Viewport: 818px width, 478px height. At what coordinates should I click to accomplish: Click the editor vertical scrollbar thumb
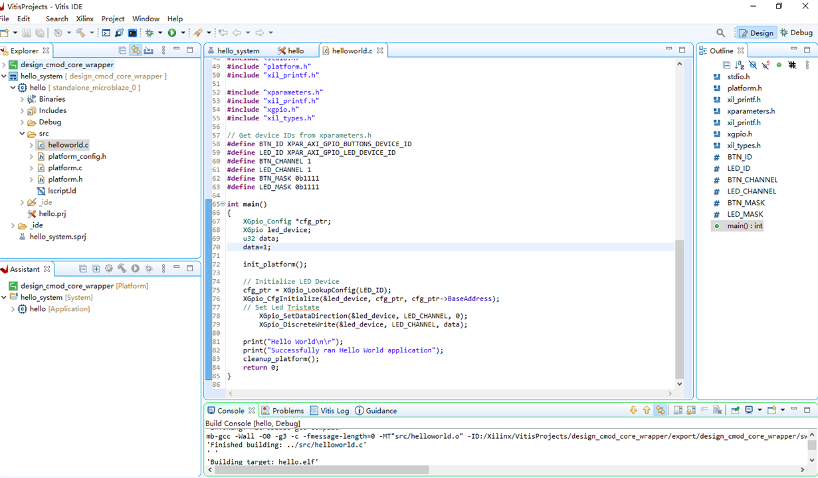[679, 309]
